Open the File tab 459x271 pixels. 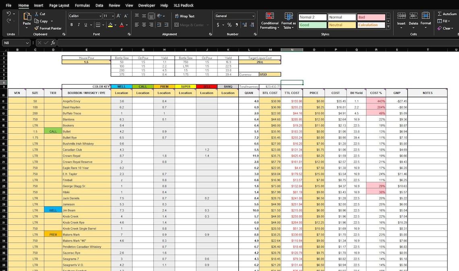click(8, 5)
